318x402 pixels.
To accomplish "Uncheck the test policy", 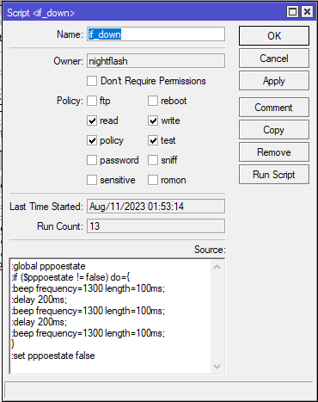I will [153, 140].
